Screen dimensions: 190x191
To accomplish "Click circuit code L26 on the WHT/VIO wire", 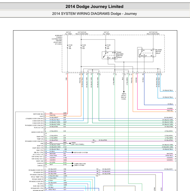I will 64,154.
